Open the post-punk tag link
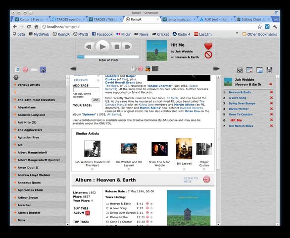290x238 pixels. [81, 80]
